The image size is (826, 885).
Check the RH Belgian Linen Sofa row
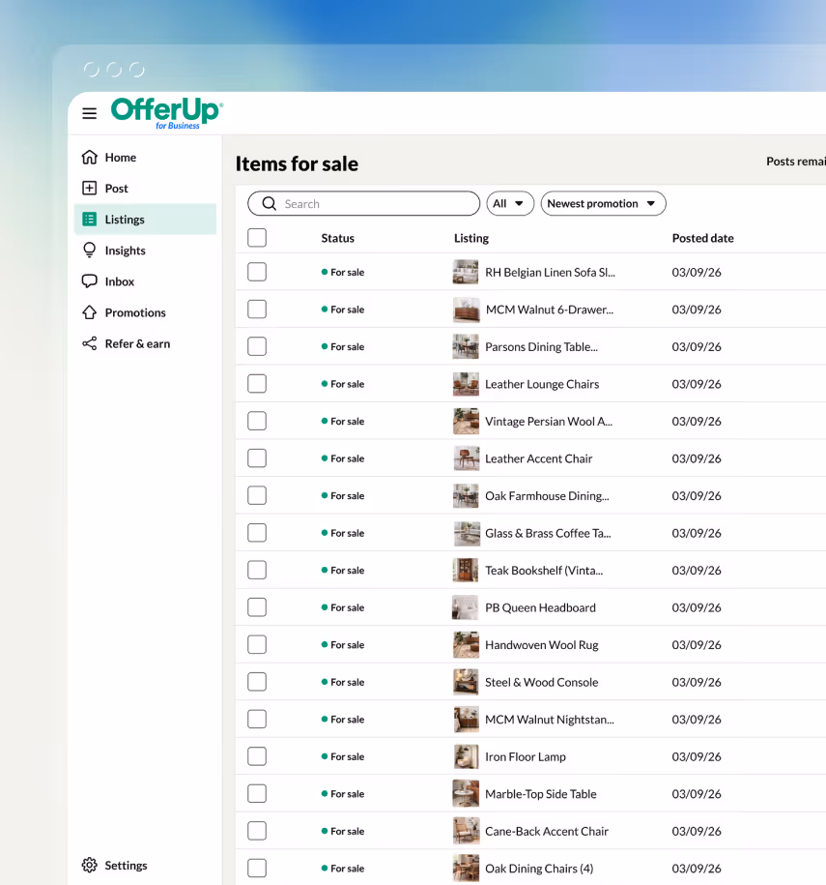(257, 272)
